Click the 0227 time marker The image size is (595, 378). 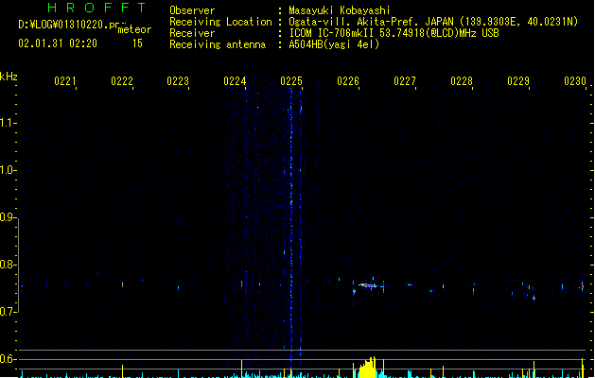pyautogui.click(x=405, y=81)
